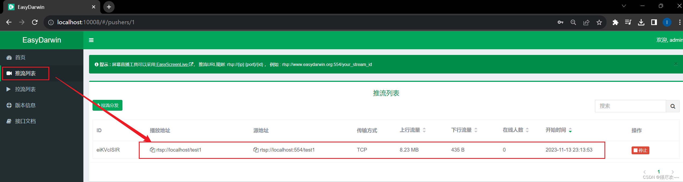Click the address bar URL
Screen dimensions: 683x182
[x=96, y=22]
